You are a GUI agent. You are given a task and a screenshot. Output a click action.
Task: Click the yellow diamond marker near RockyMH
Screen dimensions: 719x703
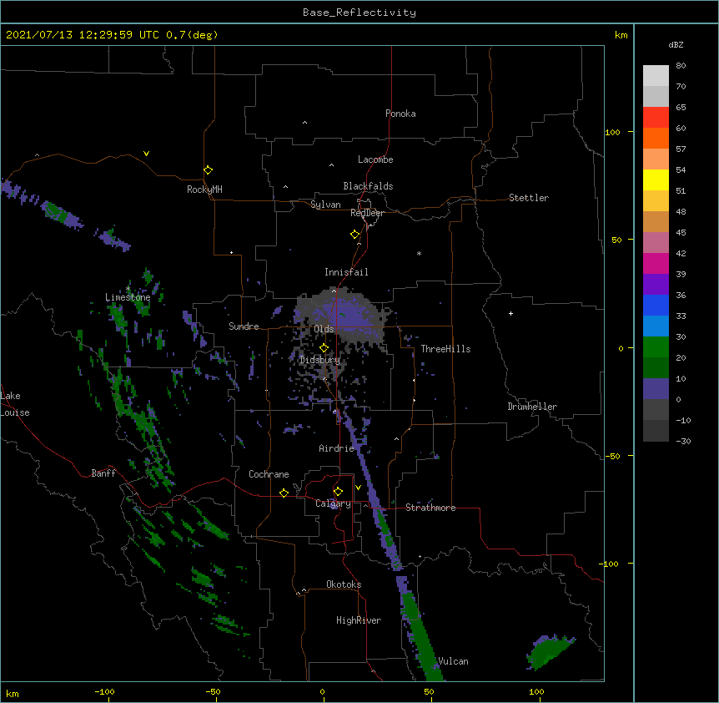pos(208,169)
